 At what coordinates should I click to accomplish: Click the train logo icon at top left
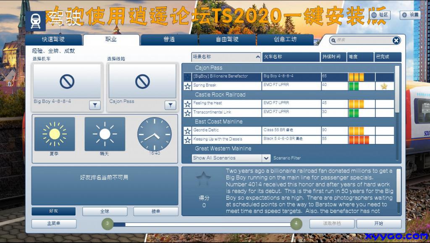coord(35,21)
